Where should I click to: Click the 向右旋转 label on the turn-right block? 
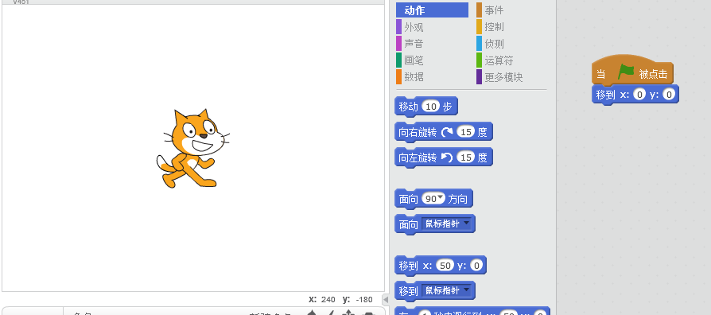(418, 132)
